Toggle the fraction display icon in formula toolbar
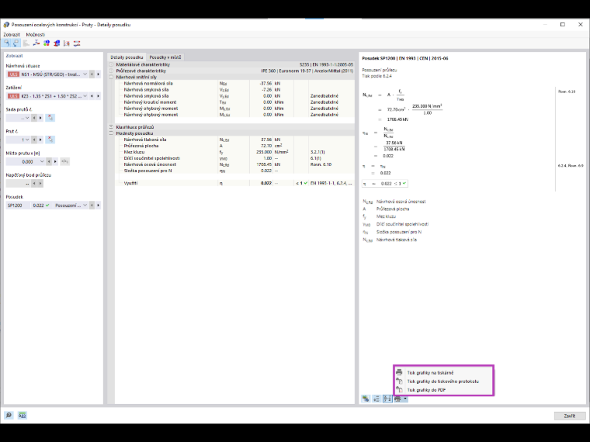This screenshot has height=442, width=590. 387,399
